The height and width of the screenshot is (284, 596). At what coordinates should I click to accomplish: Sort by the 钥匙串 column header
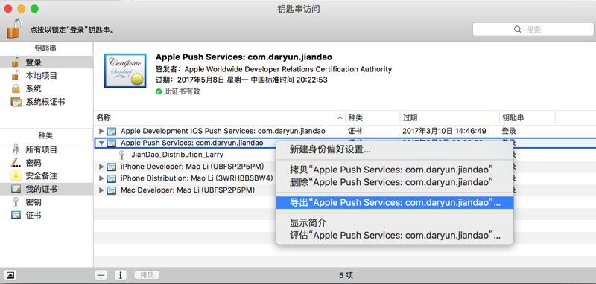coord(527,118)
